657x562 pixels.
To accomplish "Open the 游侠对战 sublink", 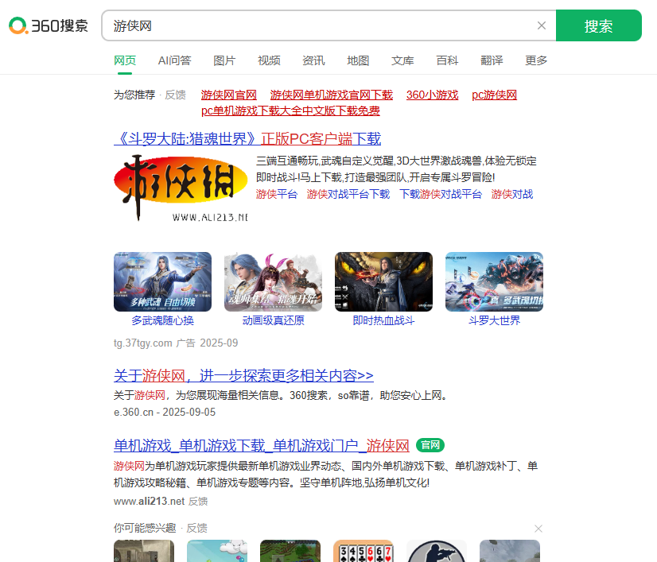I will 512,194.
